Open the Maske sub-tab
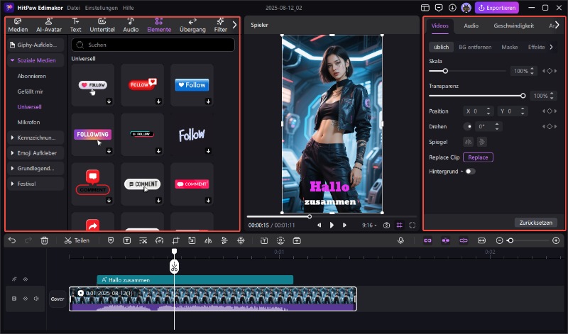This screenshot has width=568, height=334. click(509, 47)
